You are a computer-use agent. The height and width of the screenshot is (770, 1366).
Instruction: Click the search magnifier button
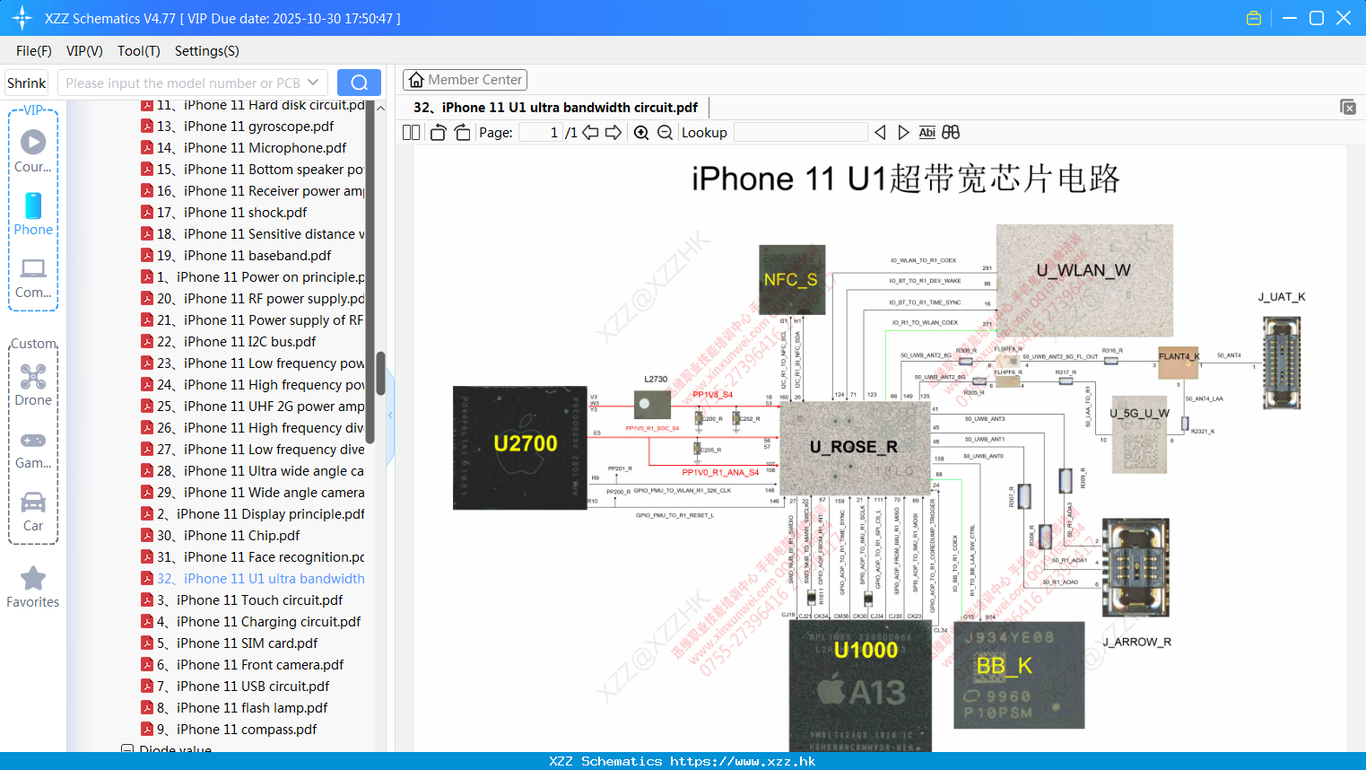(359, 83)
